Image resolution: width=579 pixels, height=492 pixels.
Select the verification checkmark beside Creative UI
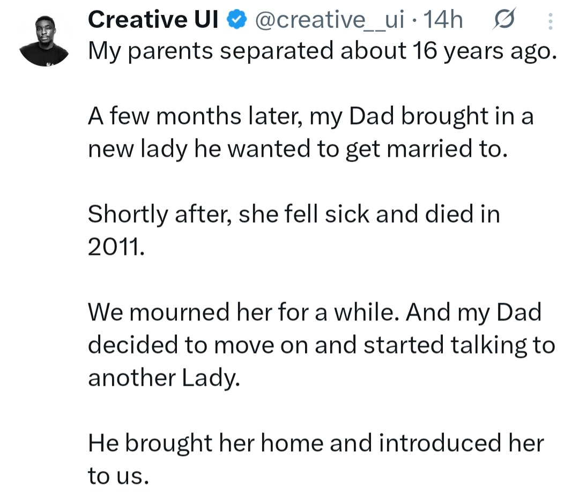[234, 19]
